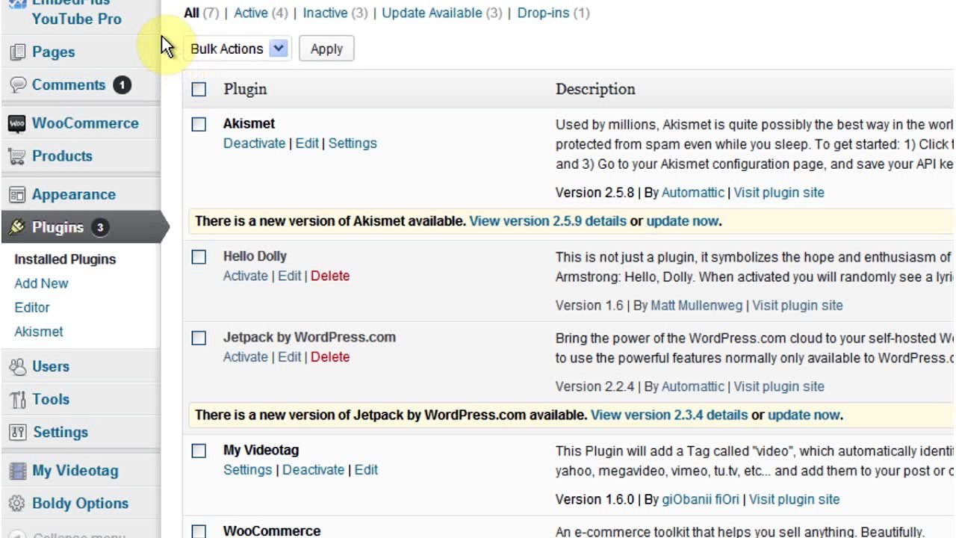Open the Products menu
This screenshot has height=538, width=956.
coord(62,156)
